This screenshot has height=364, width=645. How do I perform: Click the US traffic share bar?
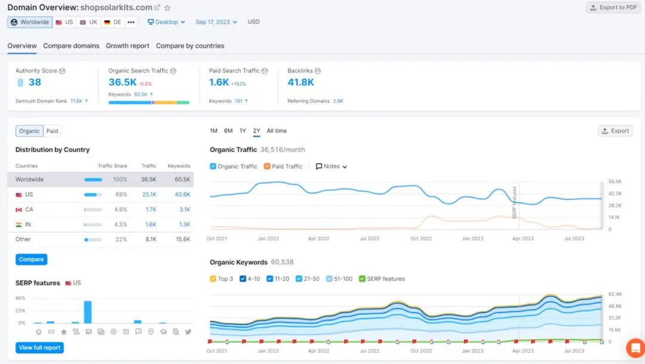[x=93, y=195]
